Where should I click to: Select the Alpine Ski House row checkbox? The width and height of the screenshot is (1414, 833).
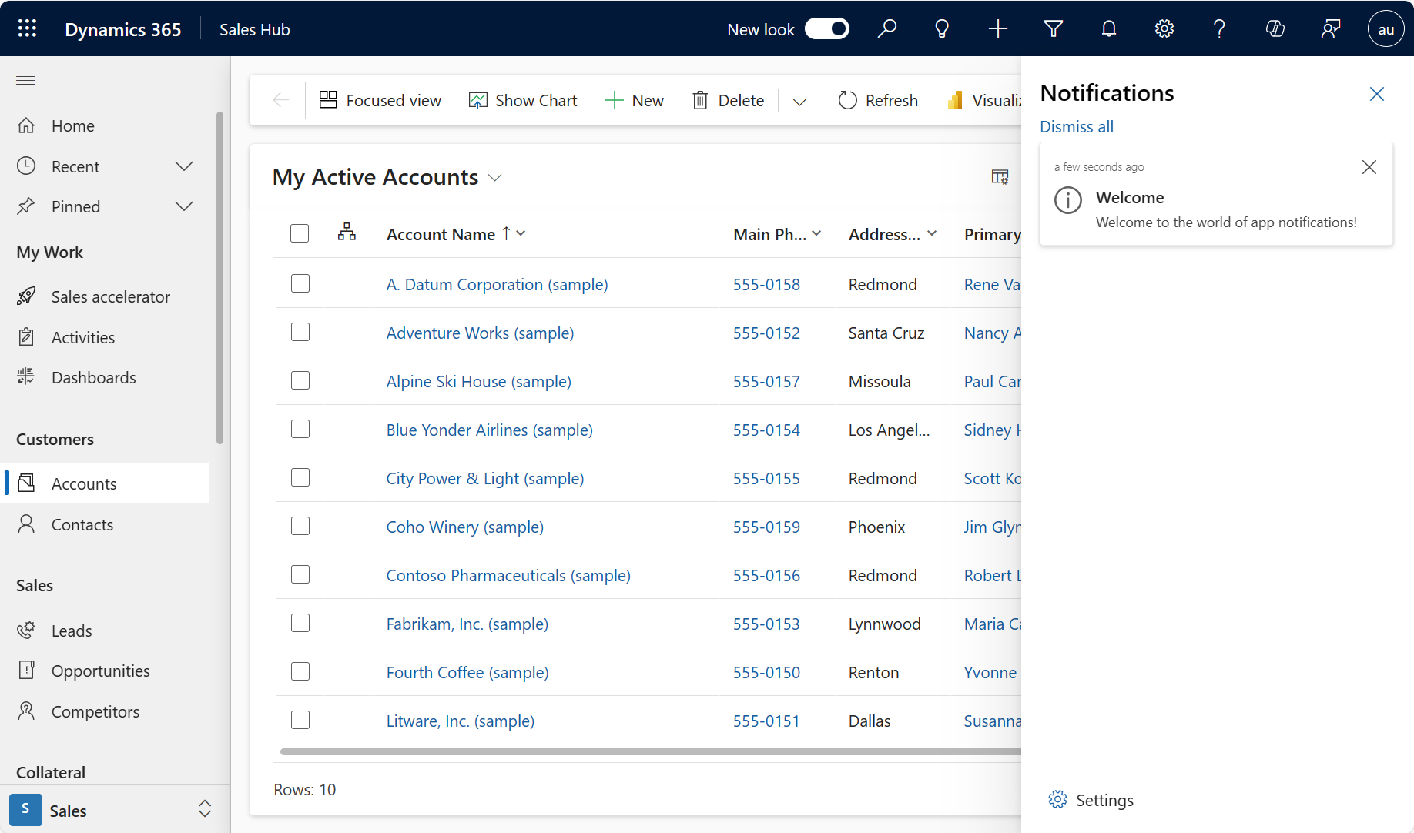click(300, 380)
